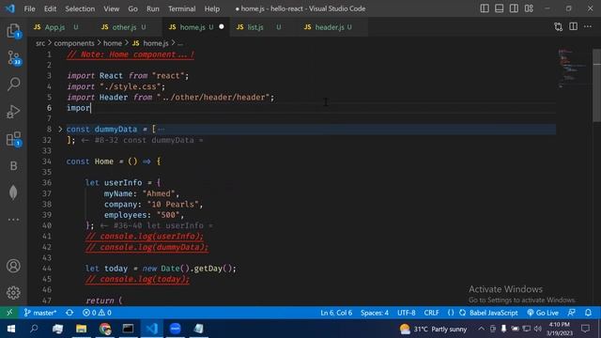The width and height of the screenshot is (601, 338).
Task: Open notifications bell in status bar
Action: (x=589, y=313)
